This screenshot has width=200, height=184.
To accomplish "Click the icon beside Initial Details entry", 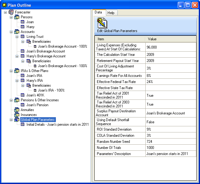I will (x=23, y=124).
